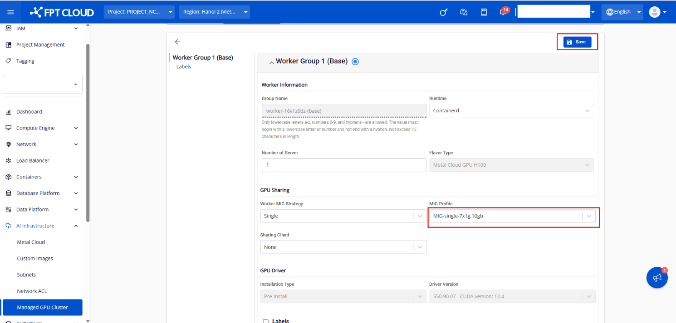
Task: Tick the Labels checkbox
Action: coord(266,321)
